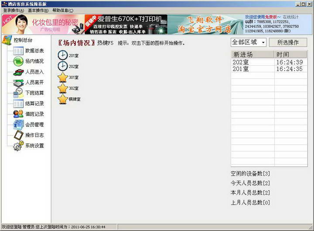Select the 值班记录 people icon
Viewport: 314px width, 231px height.
pos(18,114)
